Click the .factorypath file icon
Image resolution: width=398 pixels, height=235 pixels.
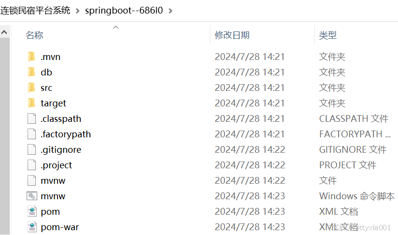point(32,134)
